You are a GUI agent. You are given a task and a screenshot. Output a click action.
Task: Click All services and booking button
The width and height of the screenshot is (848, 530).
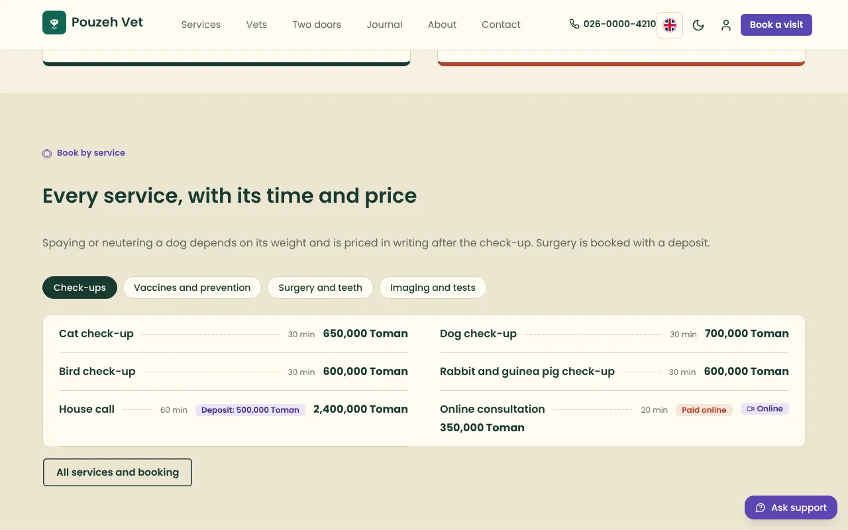point(117,472)
